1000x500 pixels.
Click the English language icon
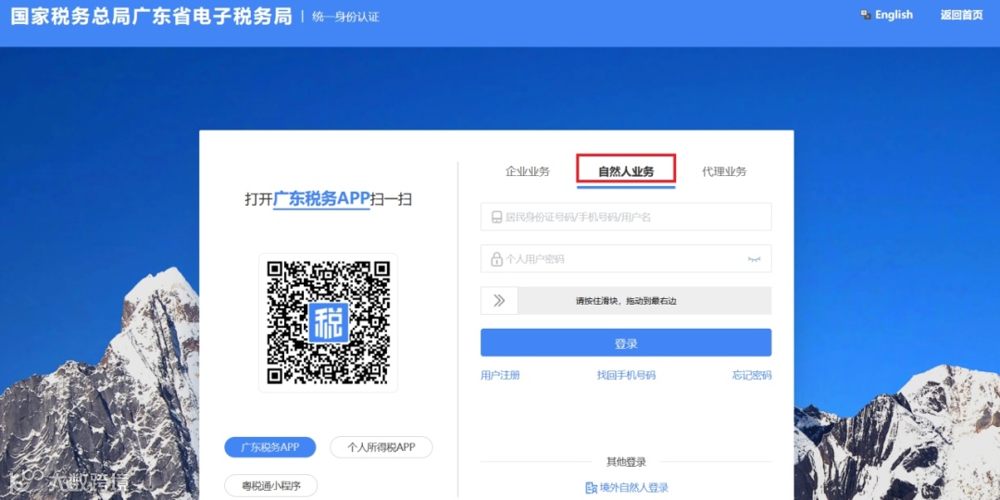coord(866,15)
